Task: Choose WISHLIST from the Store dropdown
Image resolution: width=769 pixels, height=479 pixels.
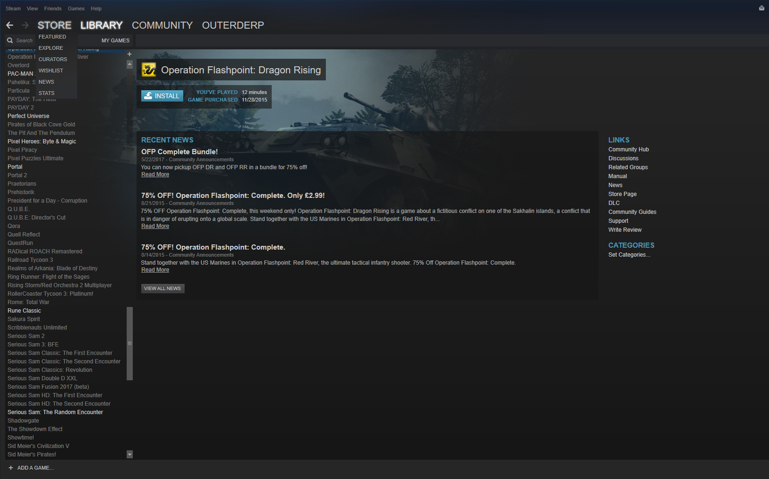Action: 51,71
